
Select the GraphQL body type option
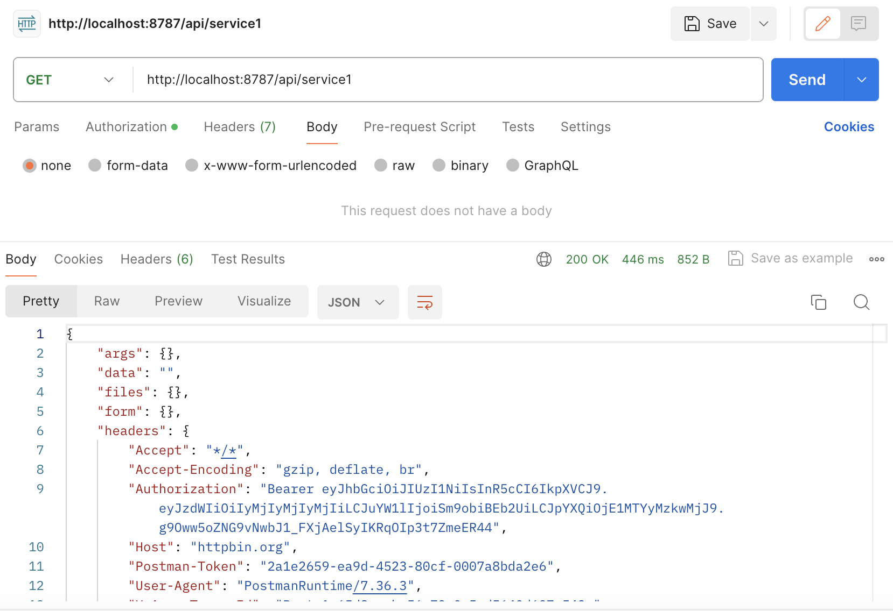point(512,165)
